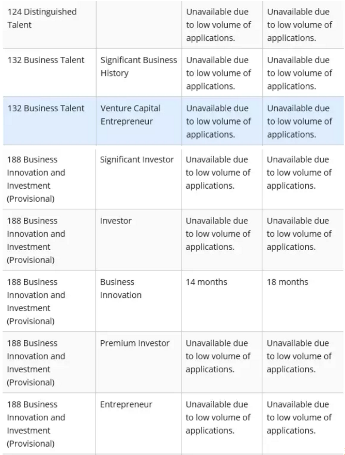Click the 14 months processing time
Image resolution: width=345 pixels, height=455 pixels.
pyautogui.click(x=207, y=282)
